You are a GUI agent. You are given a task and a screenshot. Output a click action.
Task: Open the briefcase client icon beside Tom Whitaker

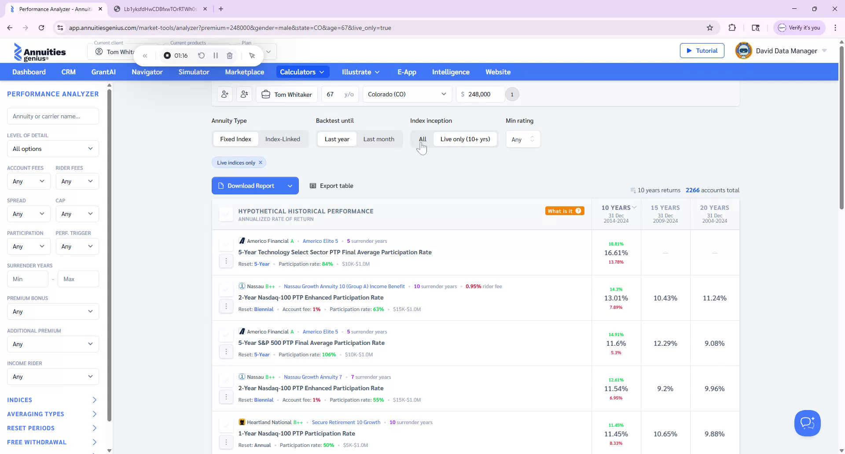265,94
